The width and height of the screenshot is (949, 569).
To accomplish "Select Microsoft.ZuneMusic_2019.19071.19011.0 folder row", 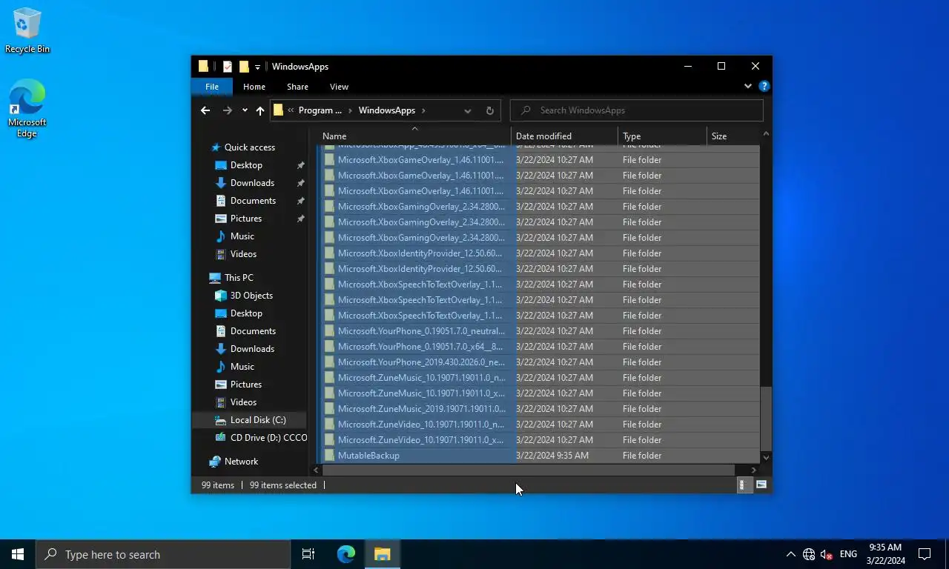I will (x=541, y=409).
